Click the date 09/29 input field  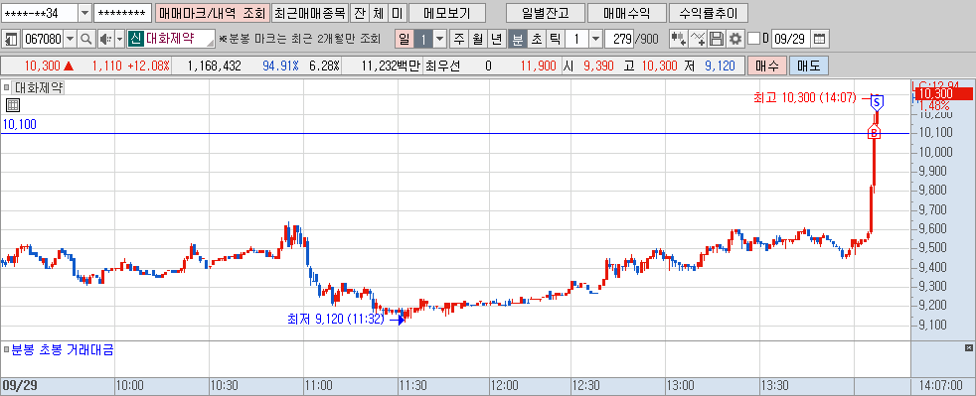tap(790, 39)
